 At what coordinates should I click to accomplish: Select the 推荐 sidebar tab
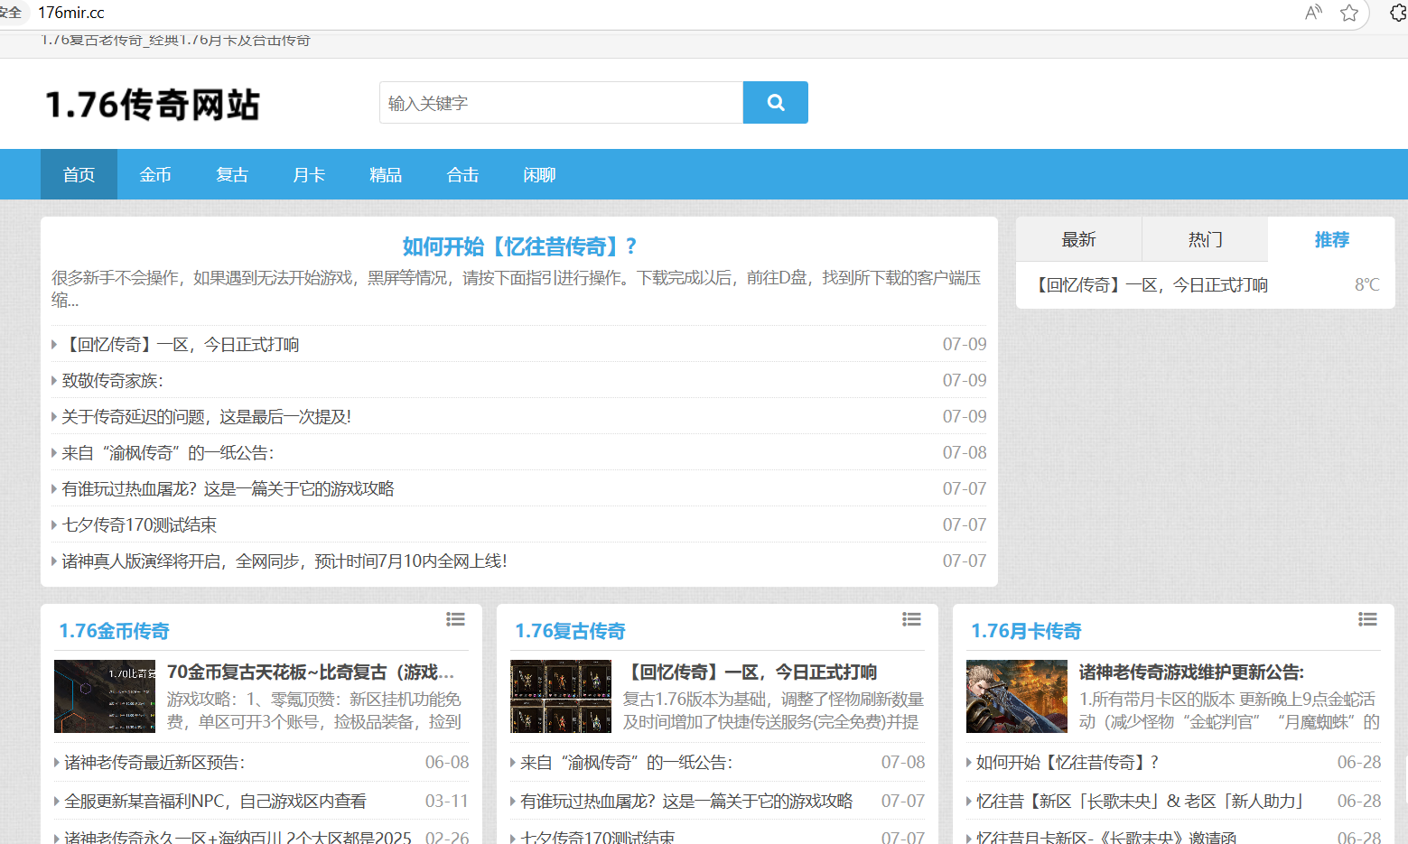[1331, 239]
